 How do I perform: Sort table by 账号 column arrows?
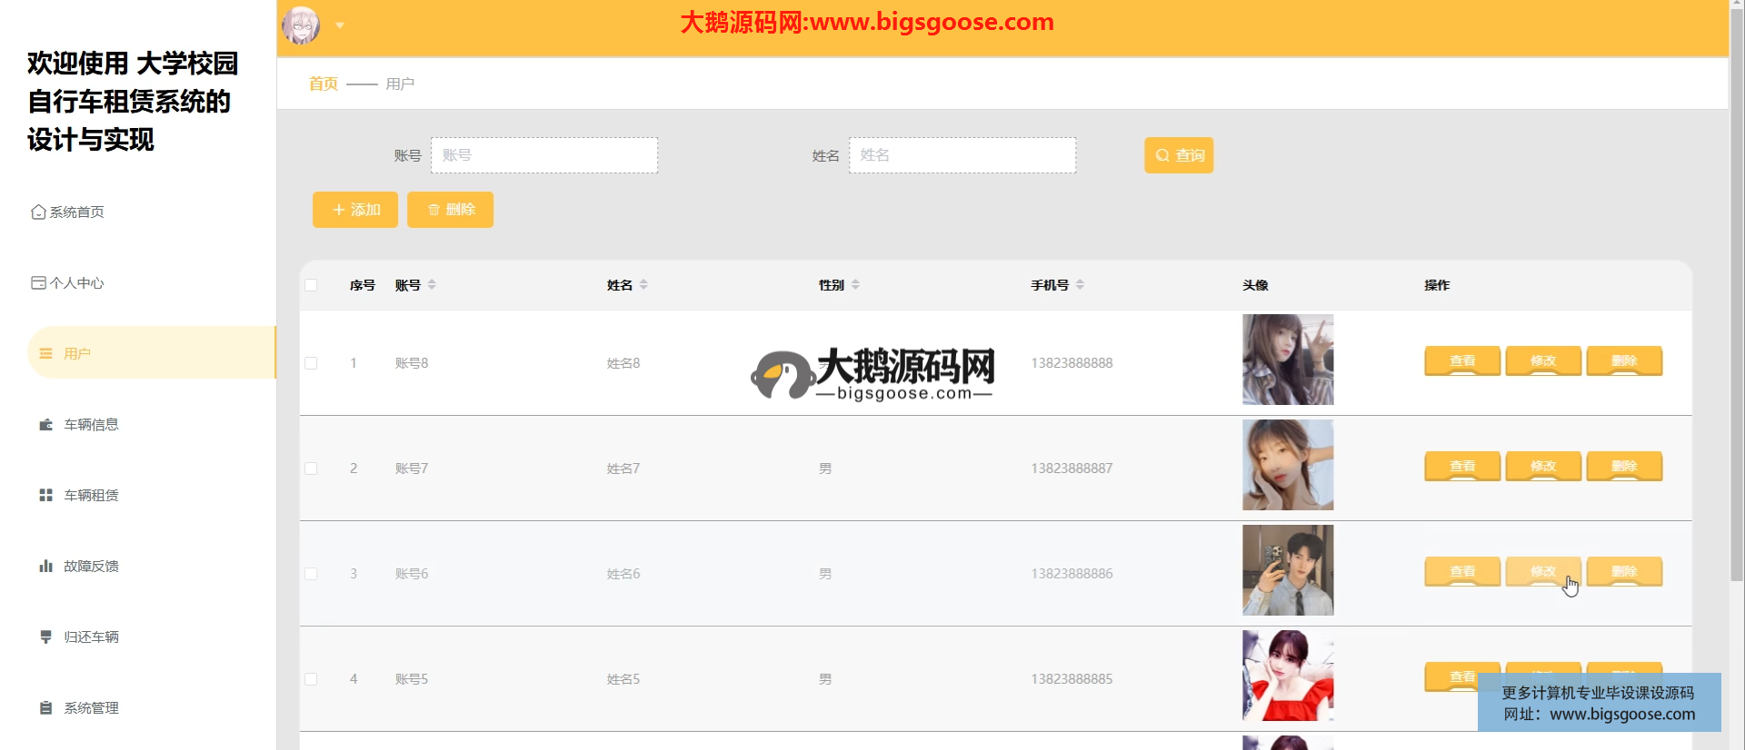(432, 285)
